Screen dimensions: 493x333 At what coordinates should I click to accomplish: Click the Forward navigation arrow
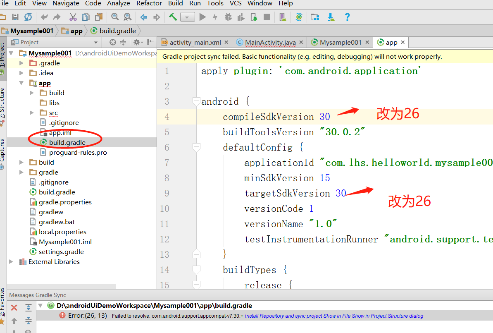(157, 17)
